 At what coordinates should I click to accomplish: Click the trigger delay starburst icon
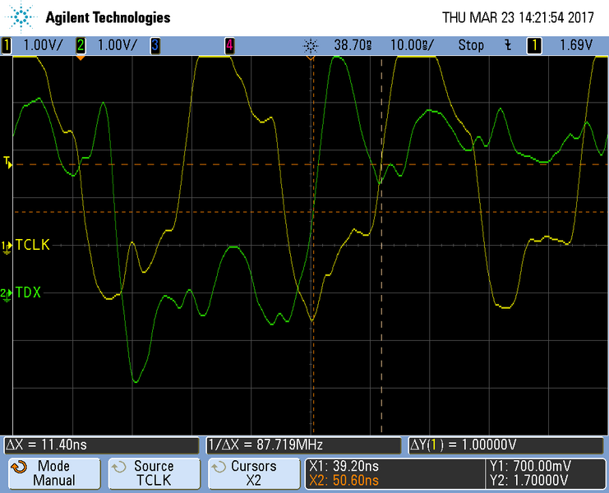(311, 46)
